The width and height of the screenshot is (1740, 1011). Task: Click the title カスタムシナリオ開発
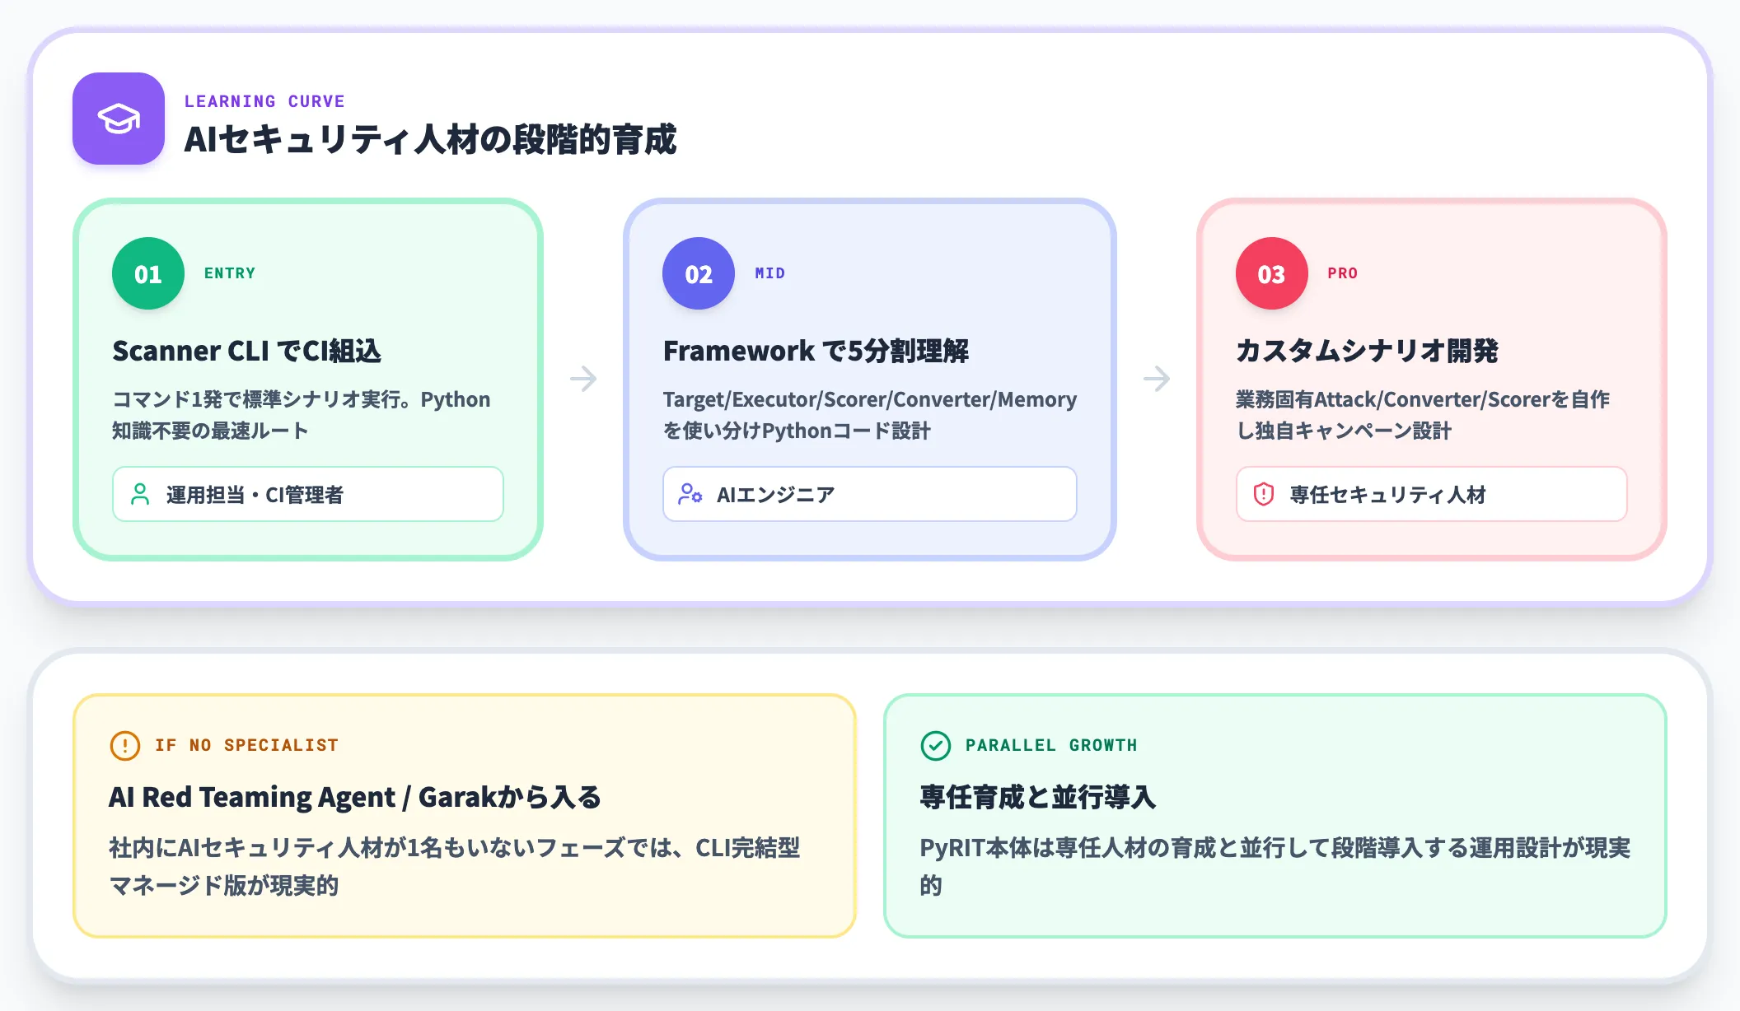click(x=1368, y=351)
